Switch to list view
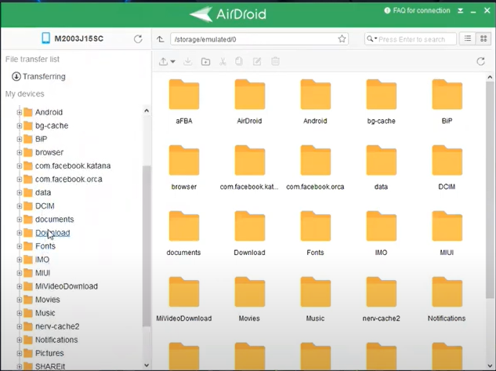496x371 pixels. pyautogui.click(x=468, y=38)
